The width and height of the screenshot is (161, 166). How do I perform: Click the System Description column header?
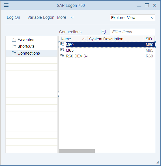[x=115, y=39]
